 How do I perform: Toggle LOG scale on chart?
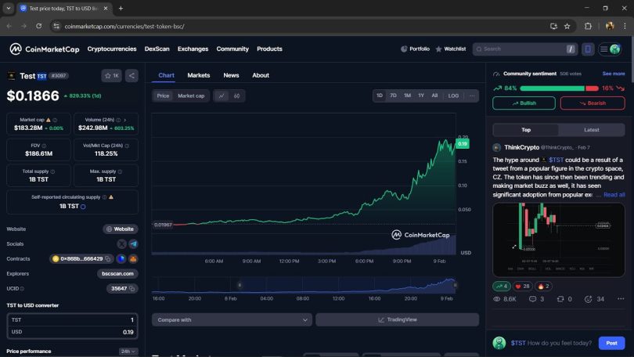(x=453, y=96)
